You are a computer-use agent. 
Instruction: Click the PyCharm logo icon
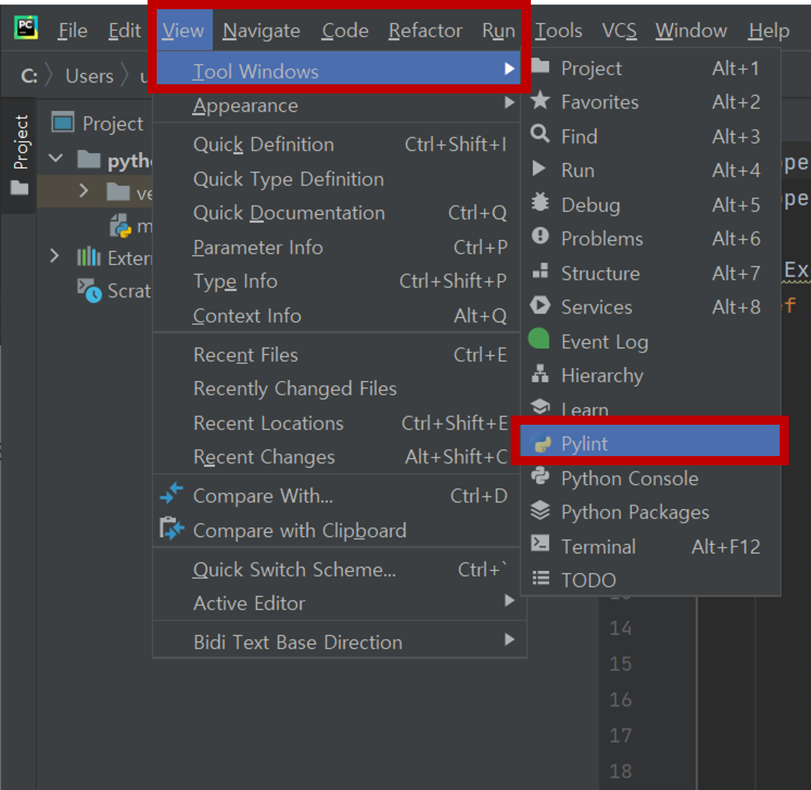(25, 27)
